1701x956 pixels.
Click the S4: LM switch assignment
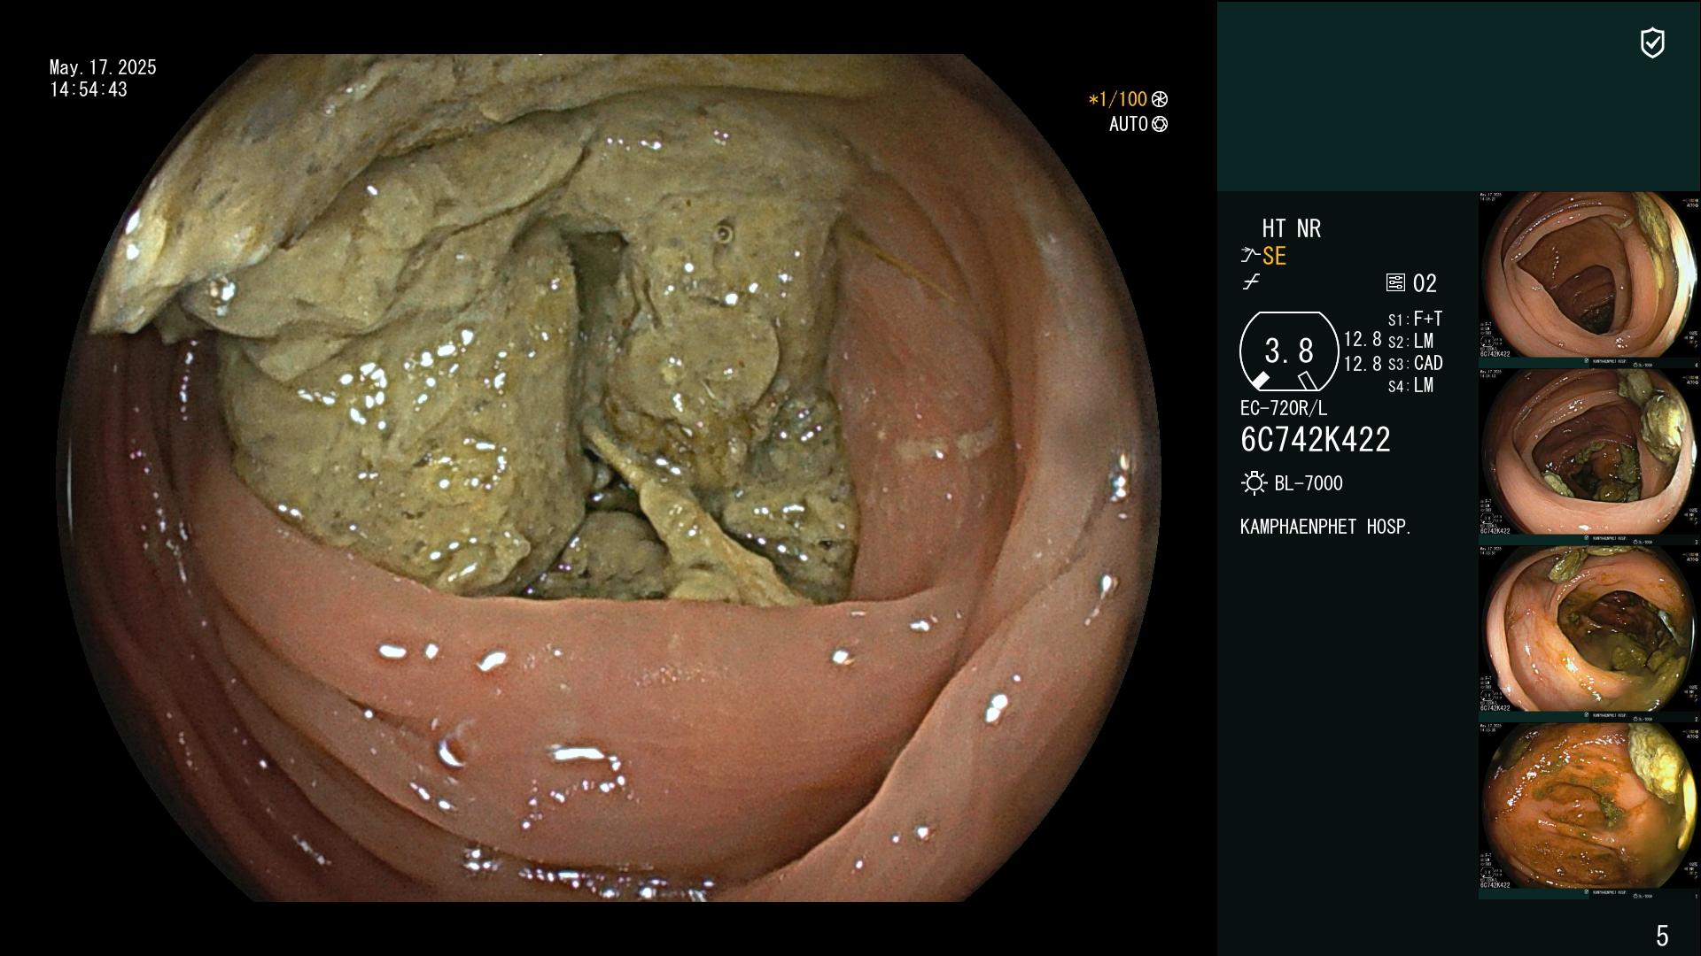tap(1411, 385)
